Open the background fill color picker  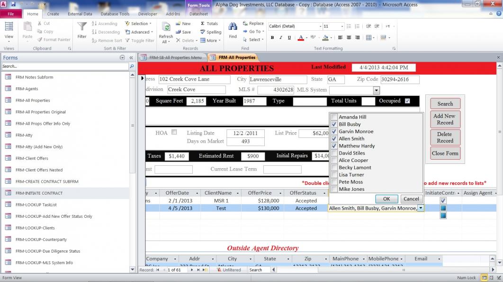point(331,38)
